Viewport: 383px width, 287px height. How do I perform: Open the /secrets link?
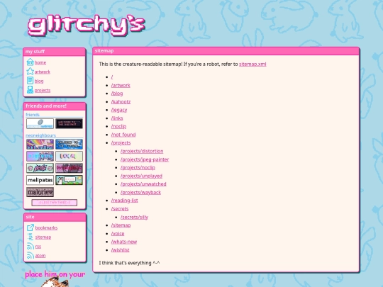120,208
